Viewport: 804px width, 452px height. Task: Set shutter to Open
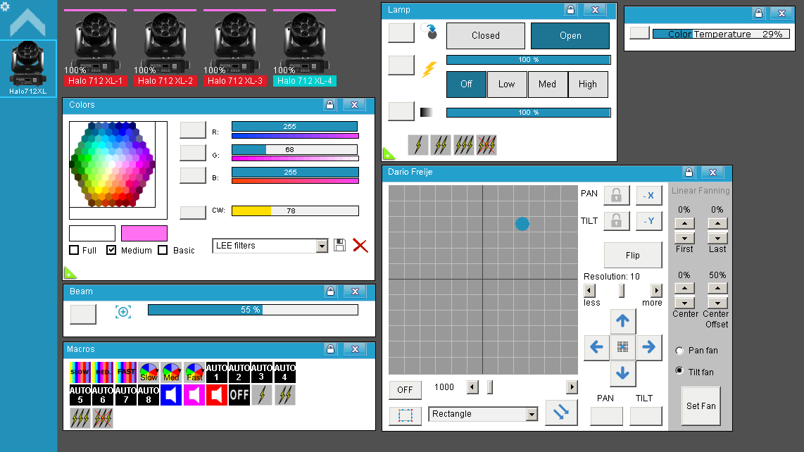click(x=570, y=35)
